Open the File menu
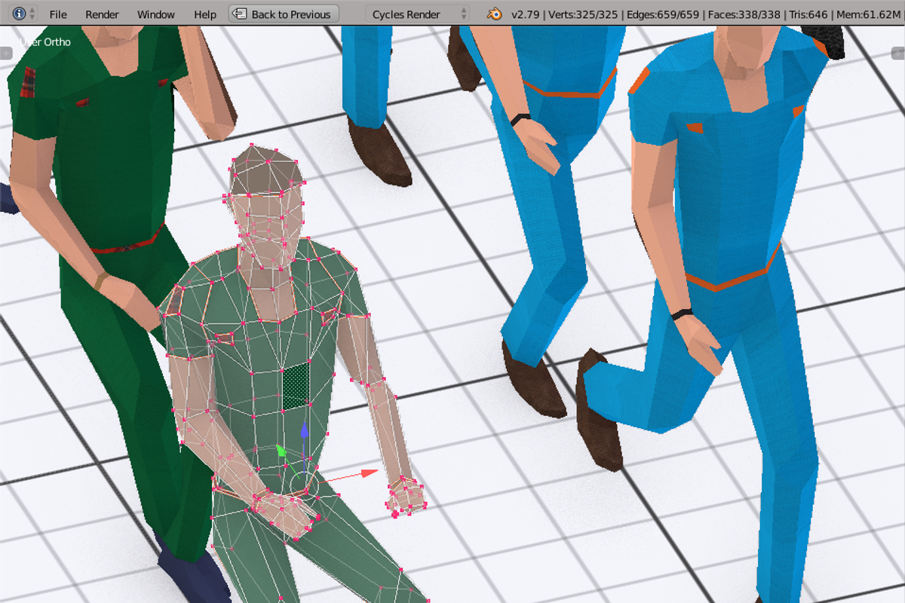 58,14
